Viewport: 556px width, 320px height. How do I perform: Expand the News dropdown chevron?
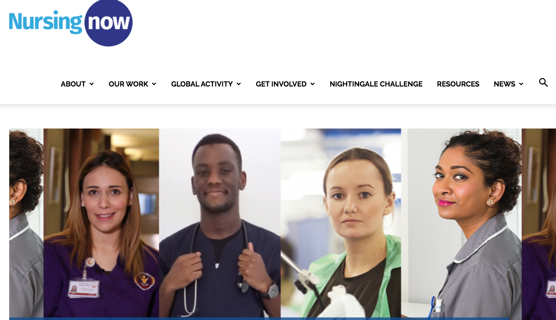coord(521,84)
